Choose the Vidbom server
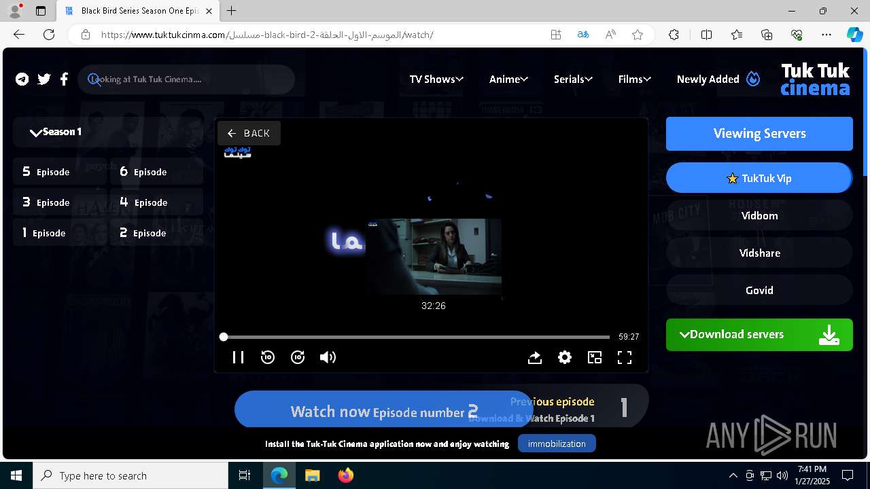Viewport: 870px width, 489px height. click(x=759, y=216)
